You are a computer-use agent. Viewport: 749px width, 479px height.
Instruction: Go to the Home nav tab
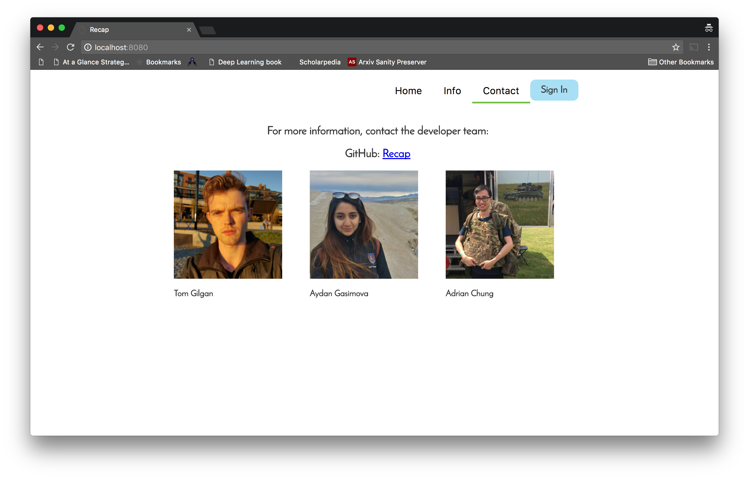pyautogui.click(x=408, y=91)
